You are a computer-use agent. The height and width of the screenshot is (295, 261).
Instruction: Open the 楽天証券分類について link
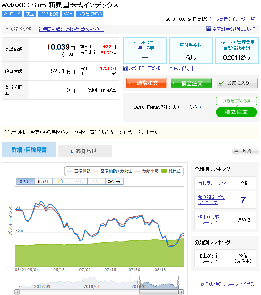pos(234,29)
